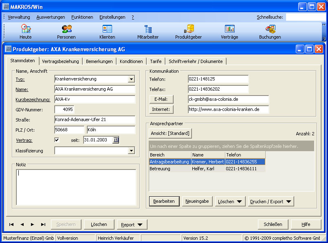Open the ? help menu
This screenshot has height=243, width=328.
(x=133, y=17)
